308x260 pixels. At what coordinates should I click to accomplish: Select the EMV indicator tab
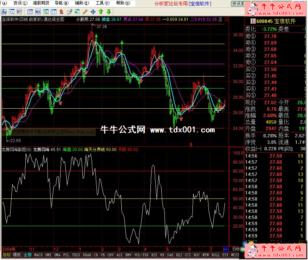[128, 255]
